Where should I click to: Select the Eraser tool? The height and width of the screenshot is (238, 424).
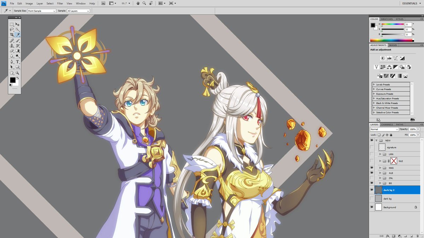pyautogui.click(x=12, y=51)
